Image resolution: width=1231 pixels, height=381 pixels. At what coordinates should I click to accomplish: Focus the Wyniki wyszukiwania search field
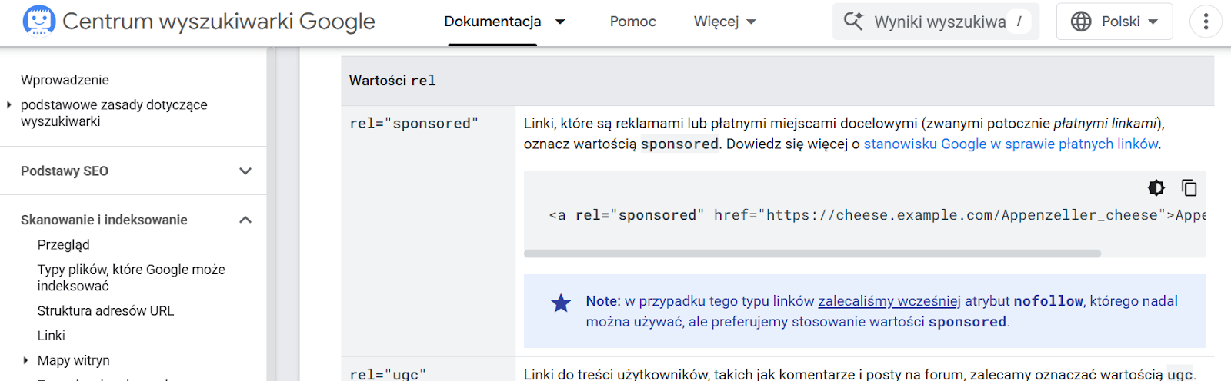click(936, 22)
